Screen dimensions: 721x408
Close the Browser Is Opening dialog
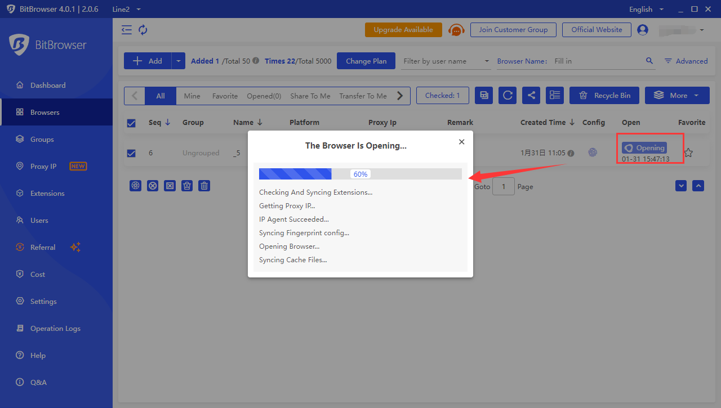point(462,142)
